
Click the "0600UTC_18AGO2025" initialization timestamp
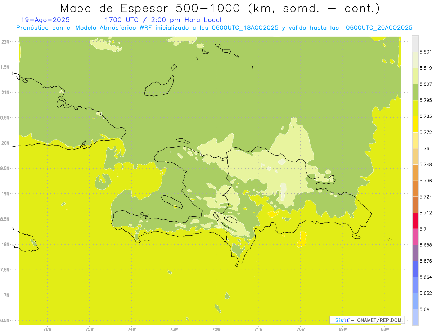pyautogui.click(x=245, y=28)
